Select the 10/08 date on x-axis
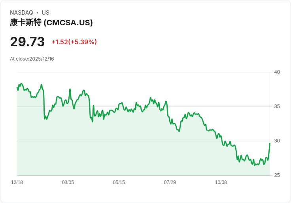The width and height of the screenshot is (291, 203). (x=221, y=182)
